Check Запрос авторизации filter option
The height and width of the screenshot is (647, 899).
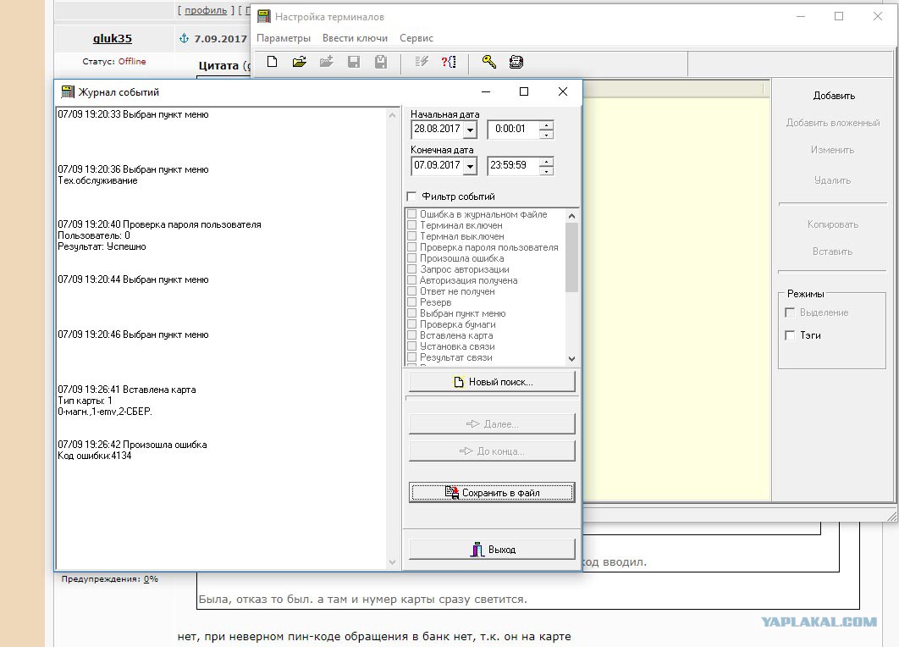point(411,269)
